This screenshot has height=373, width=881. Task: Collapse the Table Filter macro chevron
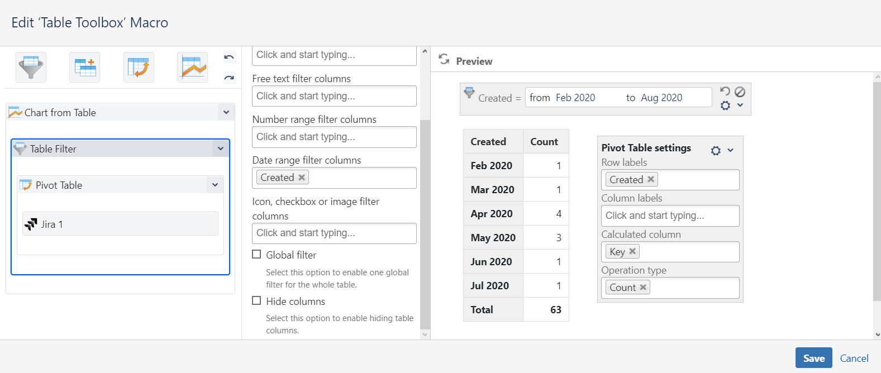point(221,149)
